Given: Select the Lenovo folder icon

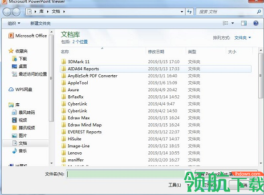Looking at the screenshot, I should click(64, 153).
